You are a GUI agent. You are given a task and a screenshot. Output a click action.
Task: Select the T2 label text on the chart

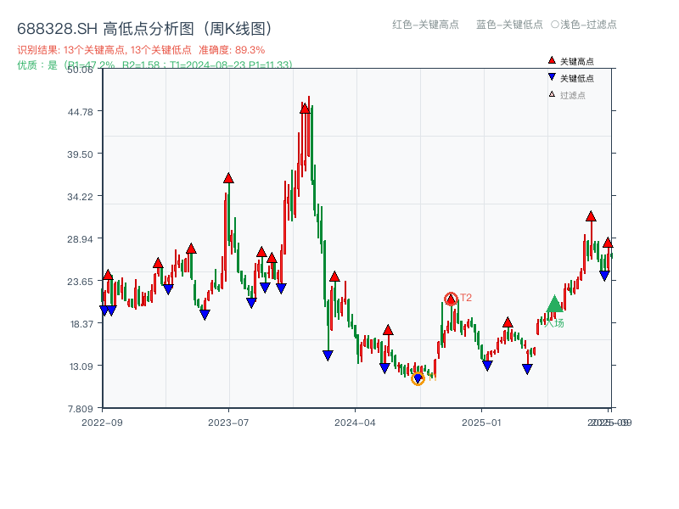[x=465, y=298]
